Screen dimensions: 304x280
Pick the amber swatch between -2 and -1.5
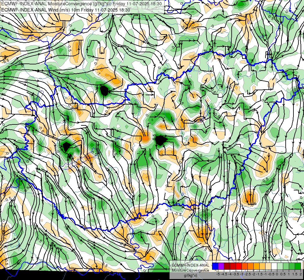pyautogui.click(x=256, y=266)
